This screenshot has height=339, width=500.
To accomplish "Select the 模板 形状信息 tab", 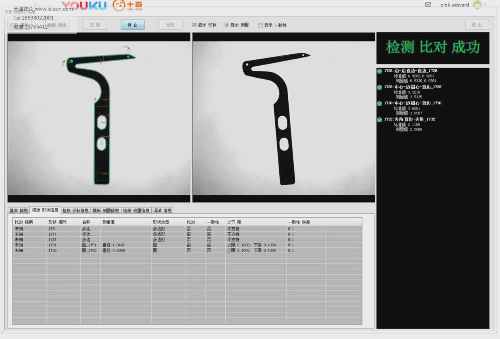I will click(45, 210).
